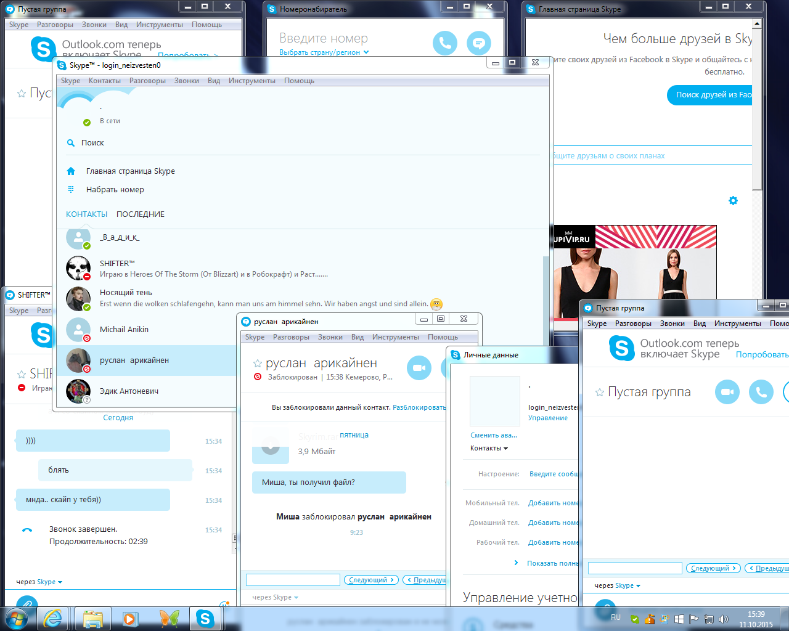Screen dimensions: 789x631
Task: Click avatar of SHIFTER™ contact
Action: [78, 268]
